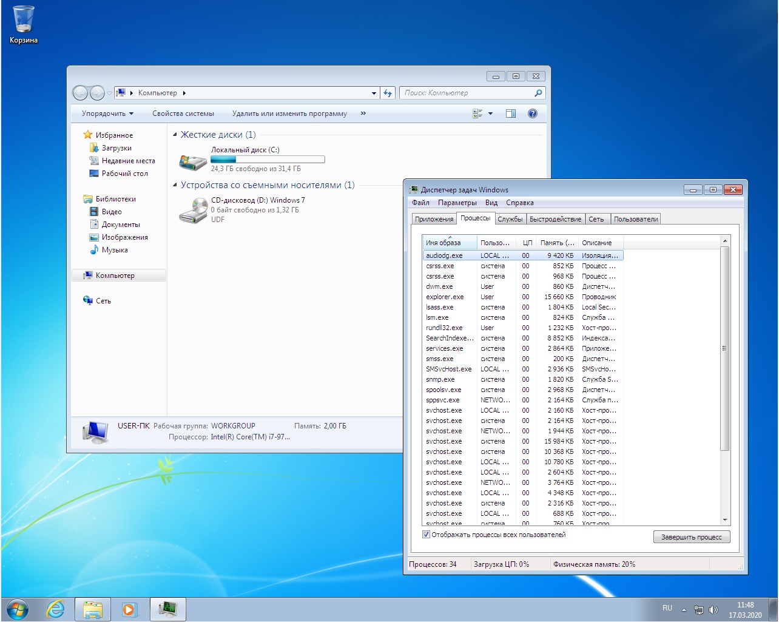Expand the view options dropdown arrow
779x622 pixels.
(x=490, y=113)
